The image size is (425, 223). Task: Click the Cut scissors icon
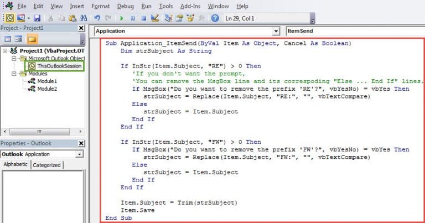point(50,18)
